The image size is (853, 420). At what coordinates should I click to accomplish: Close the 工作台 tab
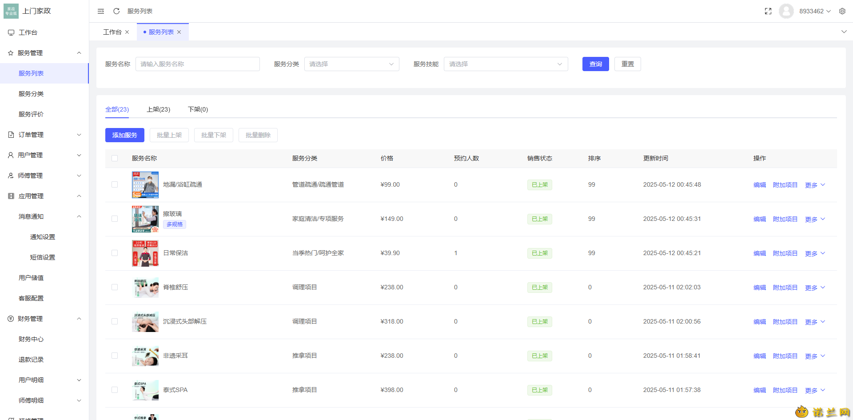pyautogui.click(x=127, y=32)
